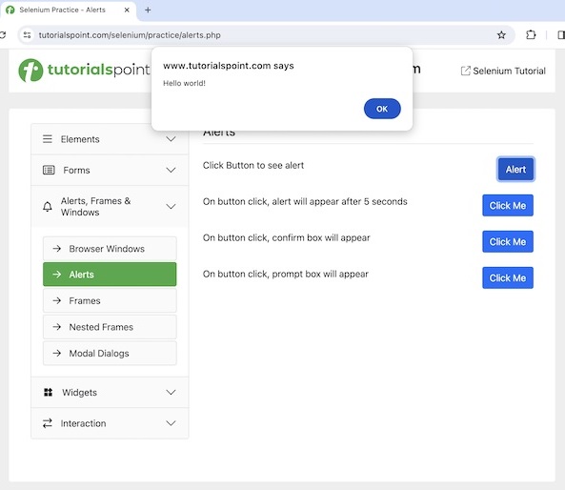The width and height of the screenshot is (565, 490).
Task: Open a new tab with plus icon
Action: (148, 10)
